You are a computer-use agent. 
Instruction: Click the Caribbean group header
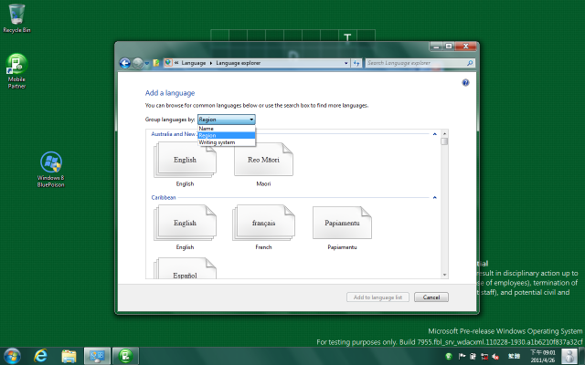164,197
